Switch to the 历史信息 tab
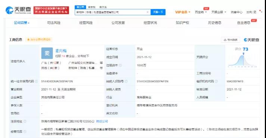 click(214, 23)
